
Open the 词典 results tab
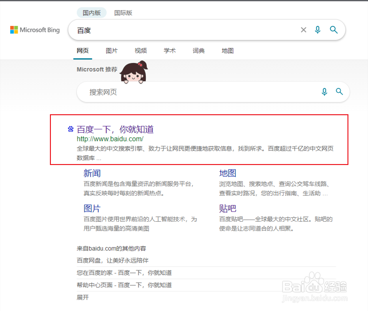[199, 51]
